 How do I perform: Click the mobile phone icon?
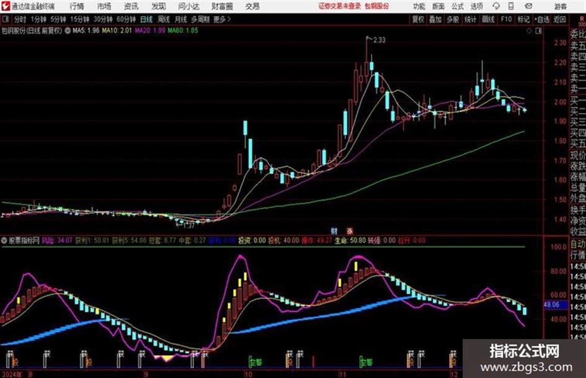511,6
